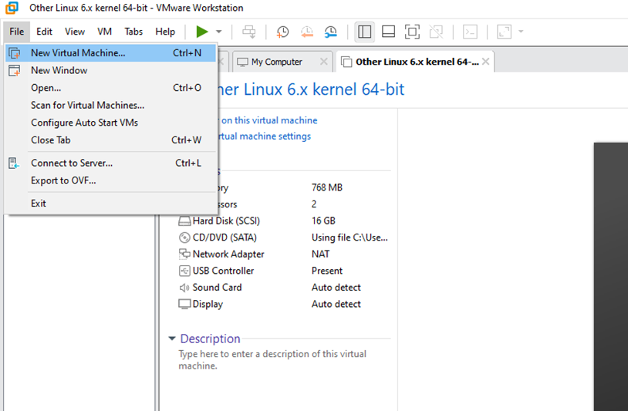
Task: Toggle the library sidebar view icon
Action: tap(364, 32)
